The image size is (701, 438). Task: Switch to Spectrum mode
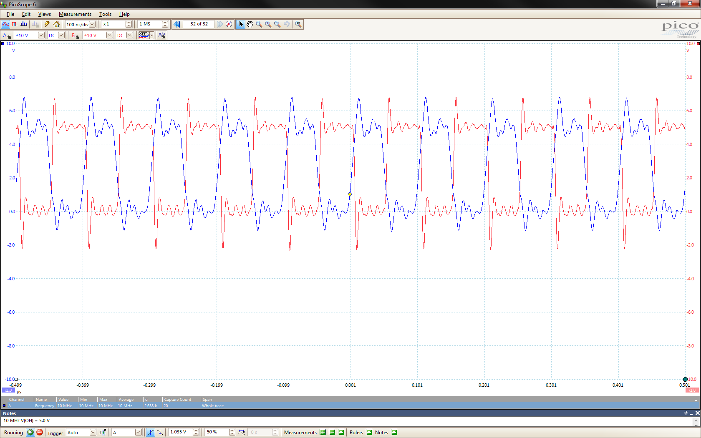(x=24, y=24)
